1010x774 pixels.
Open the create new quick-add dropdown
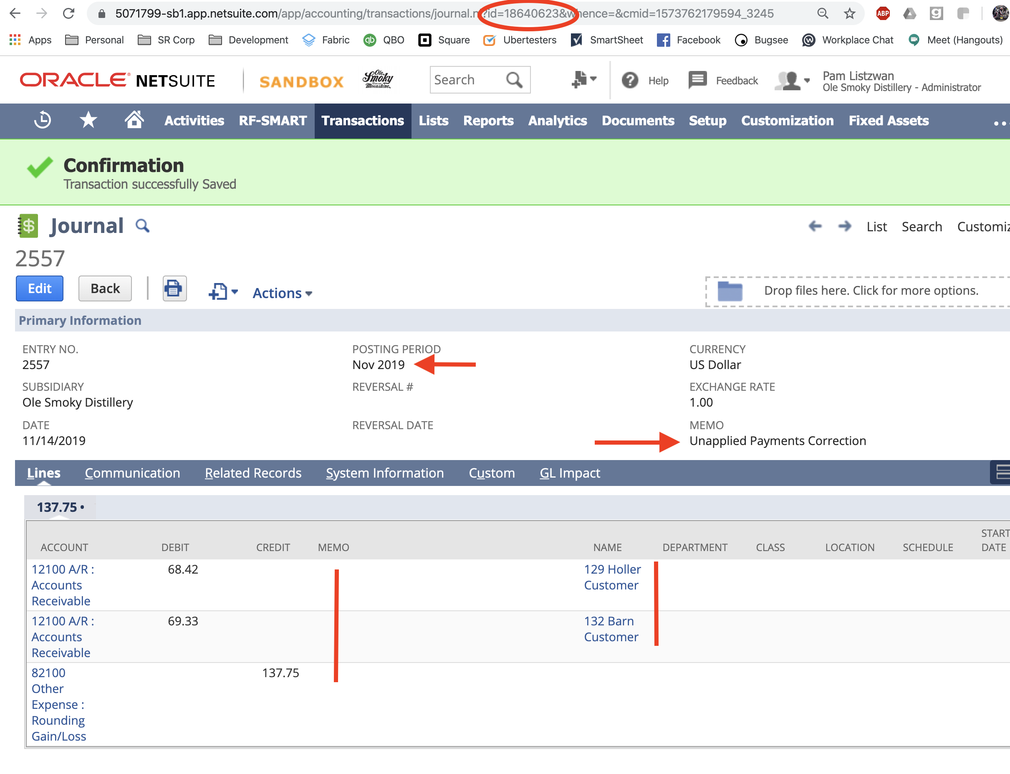[x=583, y=79]
